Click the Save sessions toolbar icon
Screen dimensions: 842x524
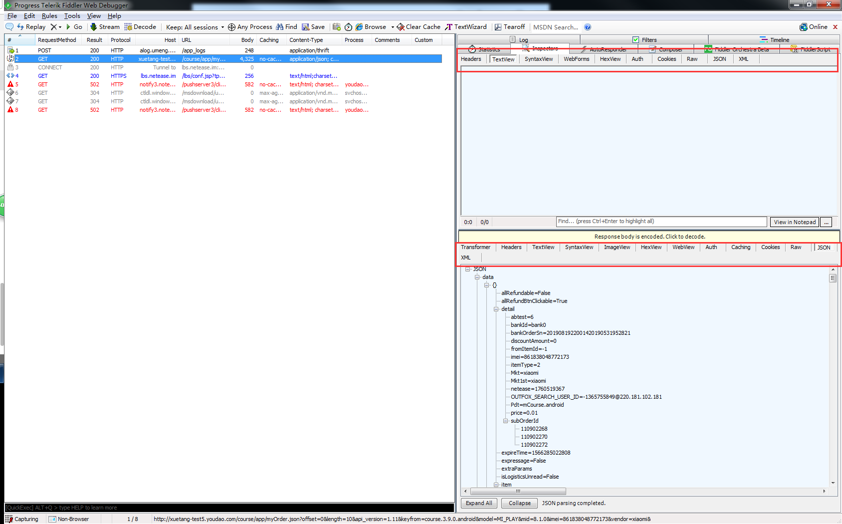click(x=313, y=27)
